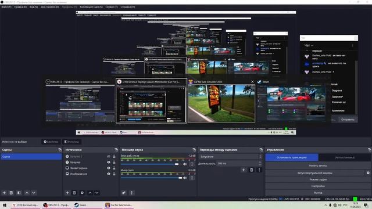Open Док-панели menu

click(x=50, y=7)
